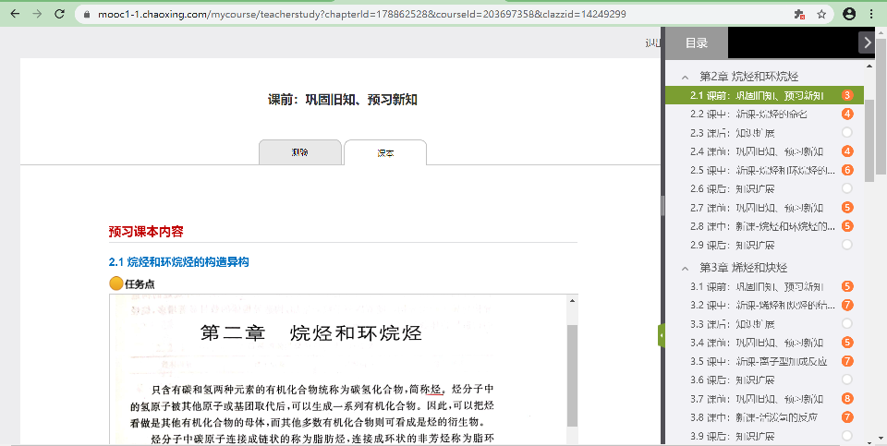
Task: Collapse the 第3章 烯烃和炔烃 chapter
Action: (685, 268)
